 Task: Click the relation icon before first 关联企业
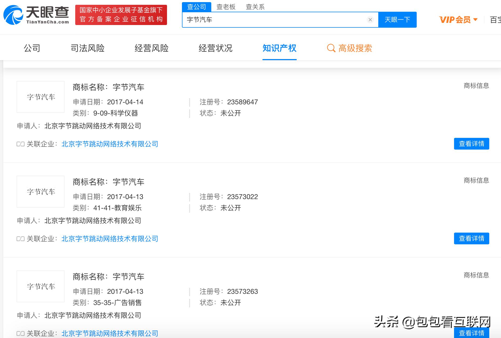pos(20,144)
